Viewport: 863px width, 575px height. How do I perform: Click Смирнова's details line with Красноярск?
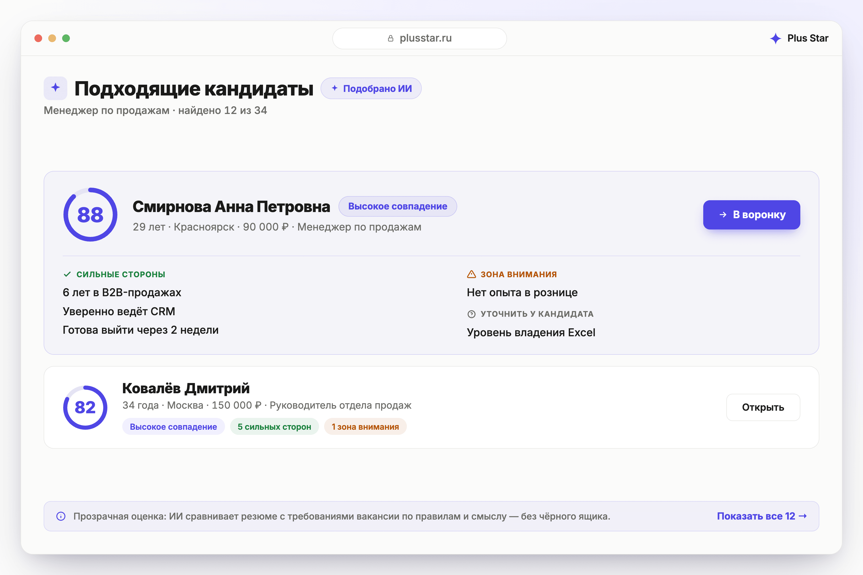tap(277, 227)
